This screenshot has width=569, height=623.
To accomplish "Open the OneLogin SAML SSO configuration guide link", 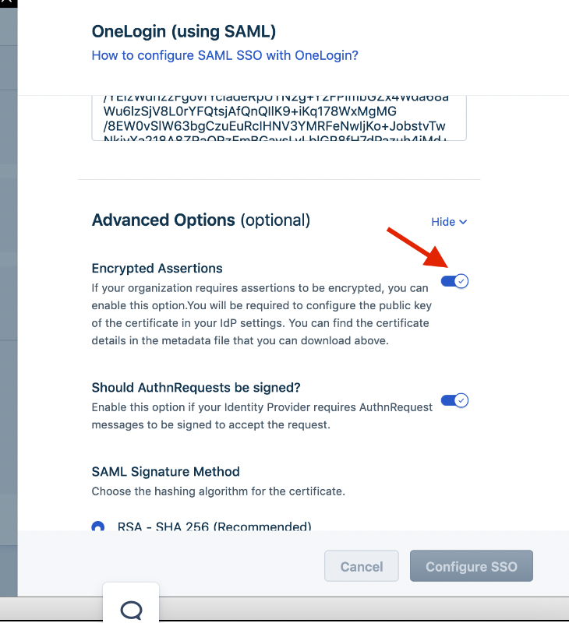I will coord(224,55).
